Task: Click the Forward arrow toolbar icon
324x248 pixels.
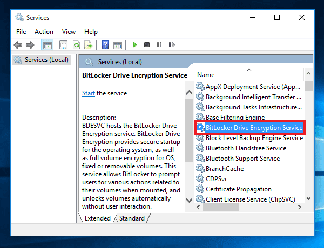Action: (30, 45)
